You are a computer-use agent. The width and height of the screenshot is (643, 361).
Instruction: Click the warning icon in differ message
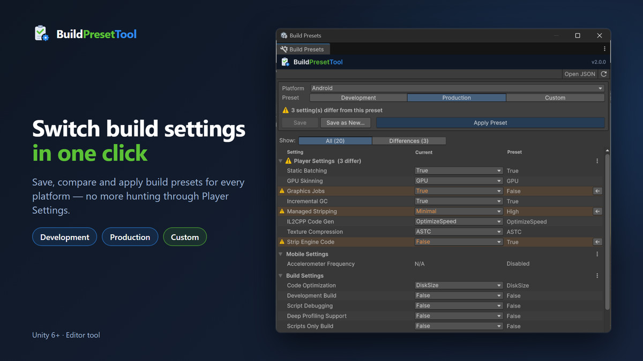click(x=286, y=110)
